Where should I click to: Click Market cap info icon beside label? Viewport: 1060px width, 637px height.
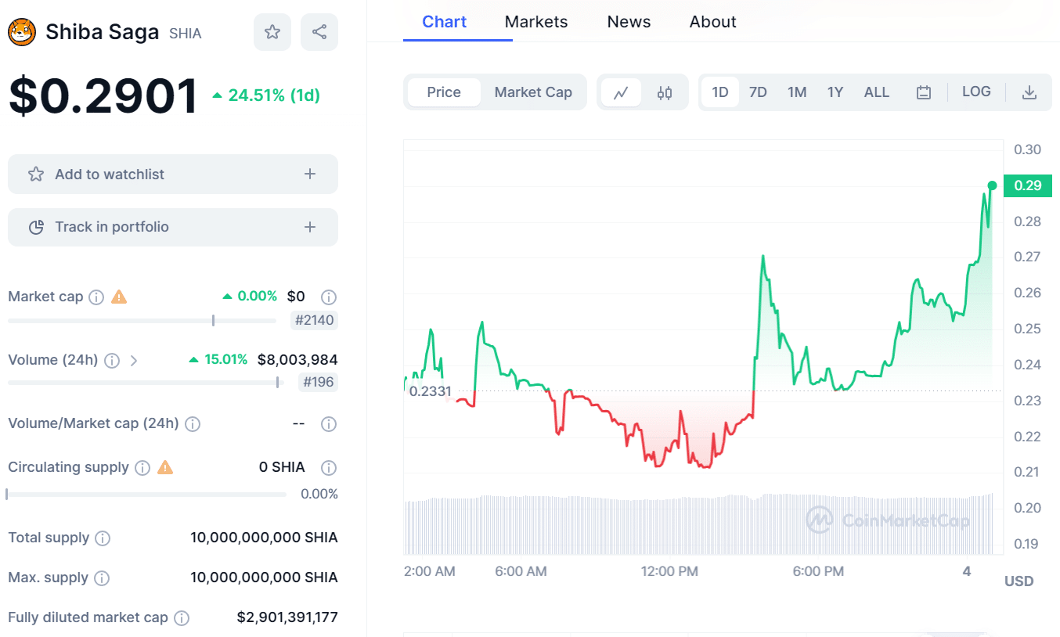[x=96, y=297]
